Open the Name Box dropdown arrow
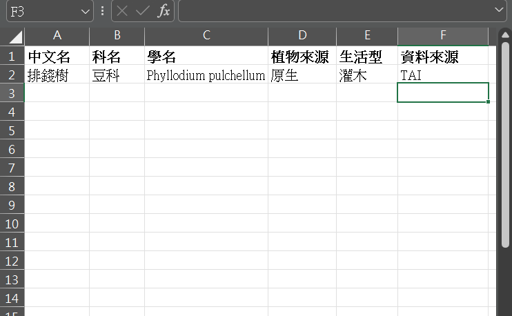 [x=86, y=11]
